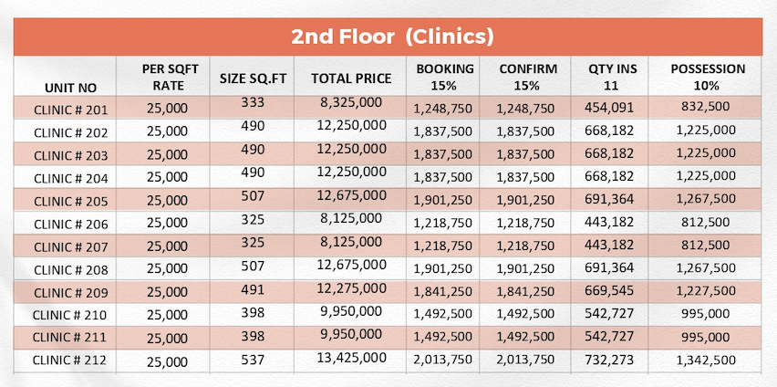Select size 491 in Clinic 209 row
Screen dimensions: 777x387
(x=253, y=289)
